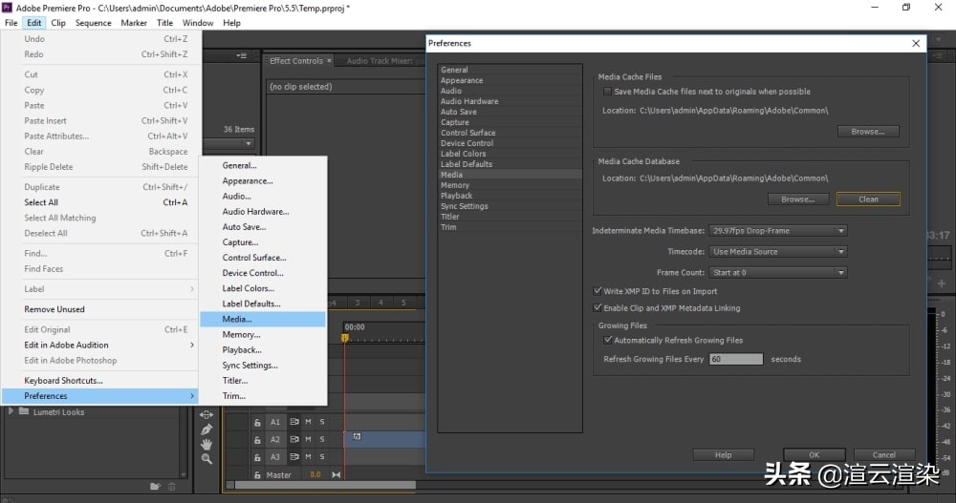
Task: Open Indeterminate Media Timebase dropdown
Action: (x=778, y=231)
